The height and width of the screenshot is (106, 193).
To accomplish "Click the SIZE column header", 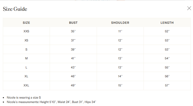I will [26, 23].
